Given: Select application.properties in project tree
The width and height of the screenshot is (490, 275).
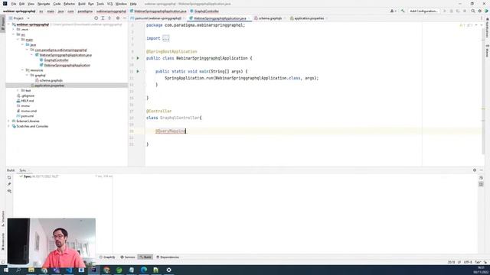Looking at the screenshot, I should point(49,86).
